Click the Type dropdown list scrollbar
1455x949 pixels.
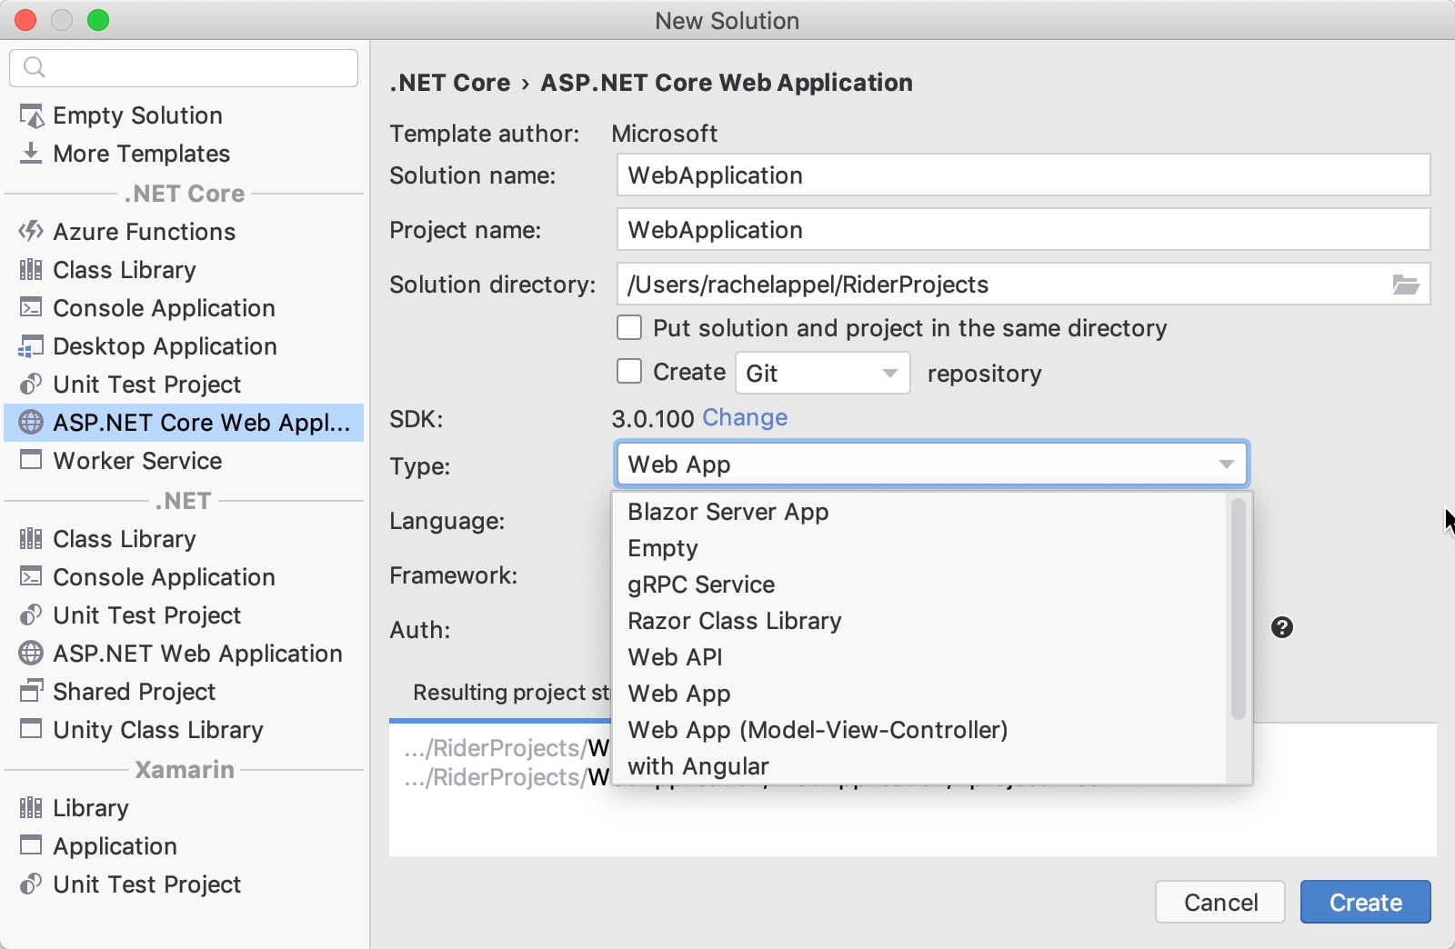pyautogui.click(x=1238, y=609)
